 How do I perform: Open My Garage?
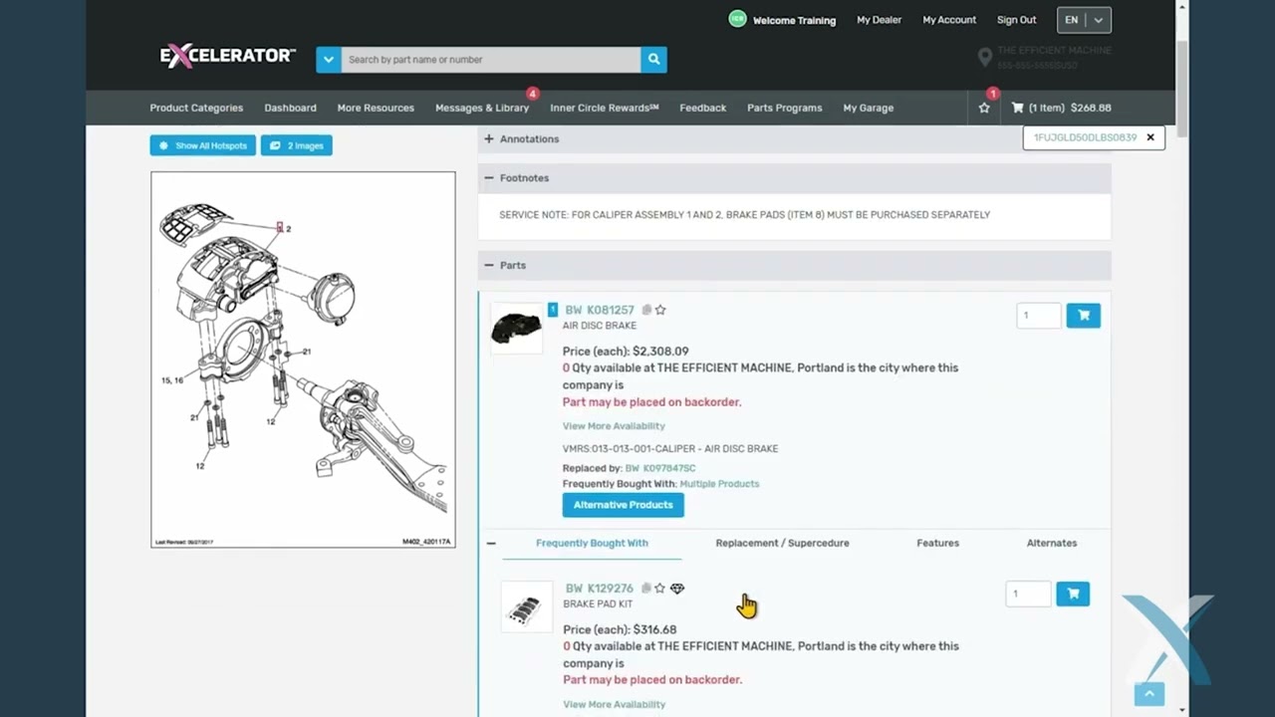pos(869,108)
